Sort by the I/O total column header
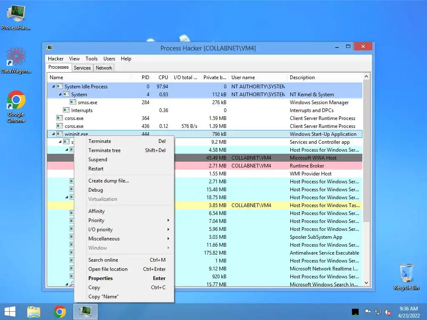Image resolution: width=427 pixels, height=320 pixels. [x=185, y=77]
